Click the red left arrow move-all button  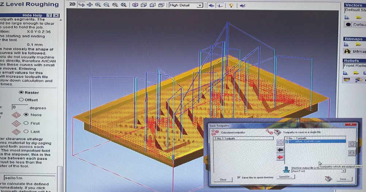pos(280,157)
